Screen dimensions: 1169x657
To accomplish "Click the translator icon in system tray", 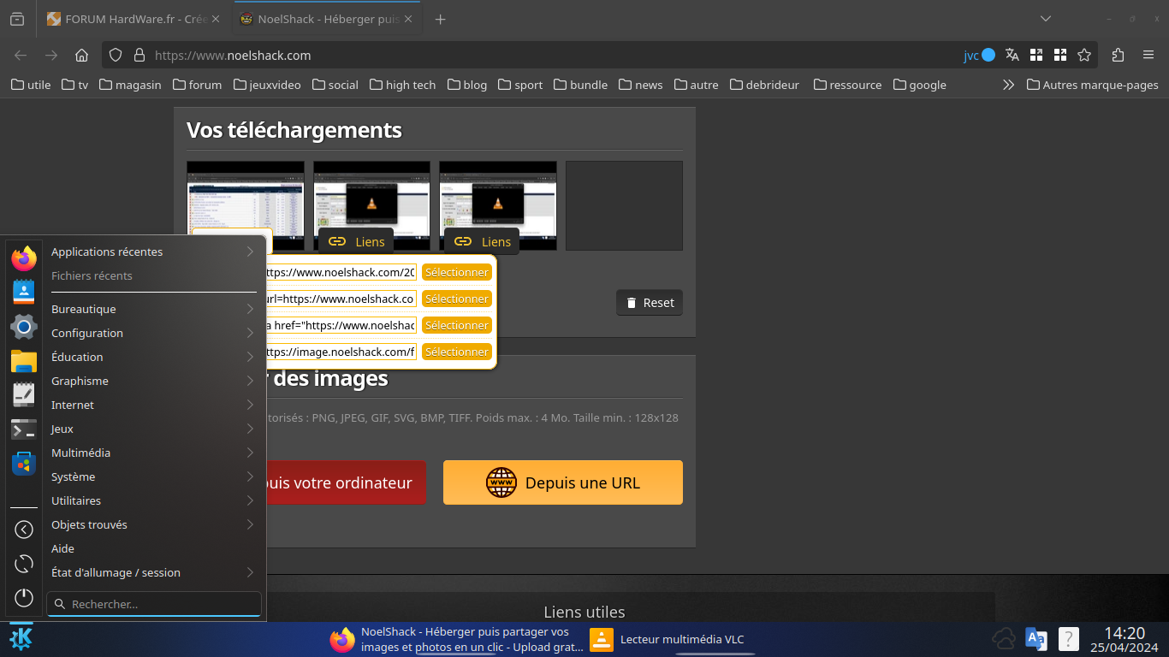I will (1035, 639).
